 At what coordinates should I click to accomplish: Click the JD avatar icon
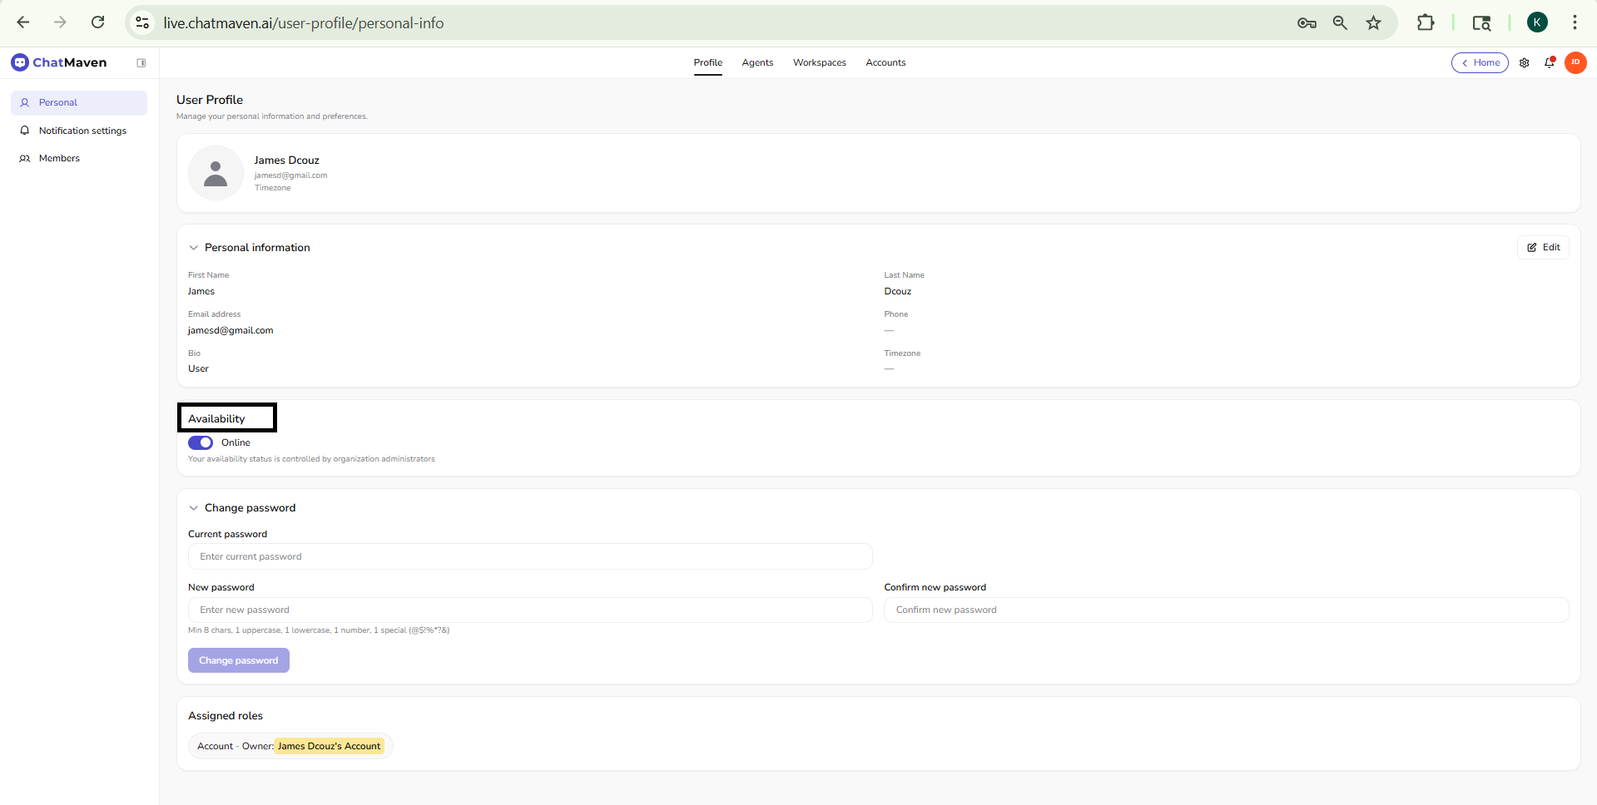(1575, 62)
